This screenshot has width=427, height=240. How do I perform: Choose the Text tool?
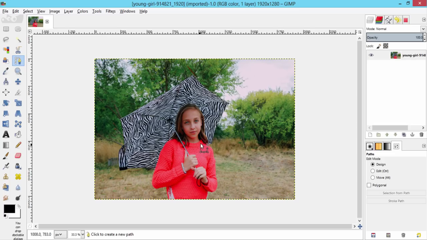tap(6, 134)
